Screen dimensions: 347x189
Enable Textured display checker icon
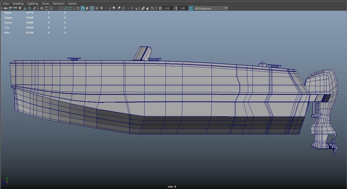click(97, 8)
